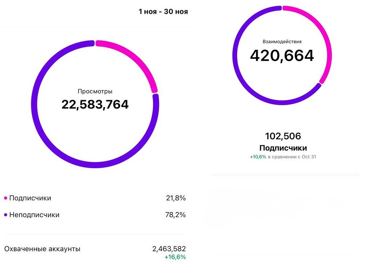The height and width of the screenshot is (269, 369).
Task: Click the reached accounts value 2,463,582
Action: point(169,249)
